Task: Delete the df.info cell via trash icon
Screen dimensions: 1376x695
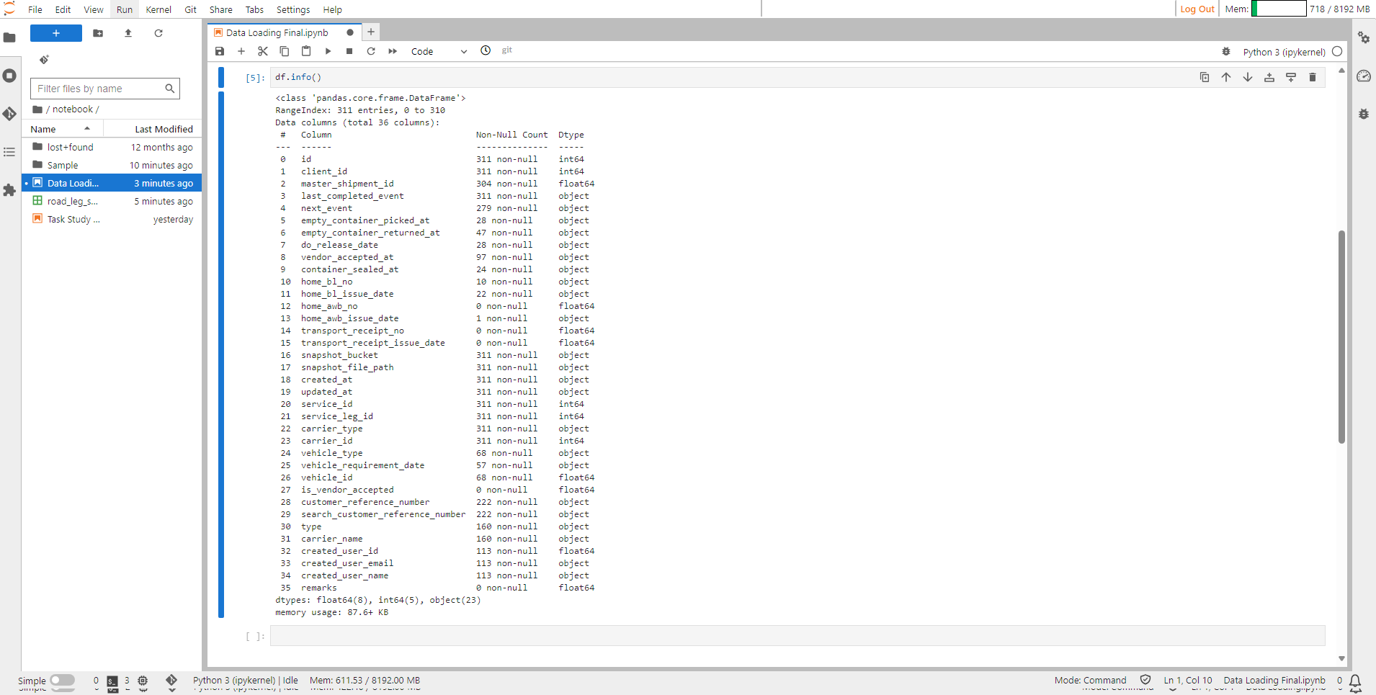Action: click(x=1313, y=77)
